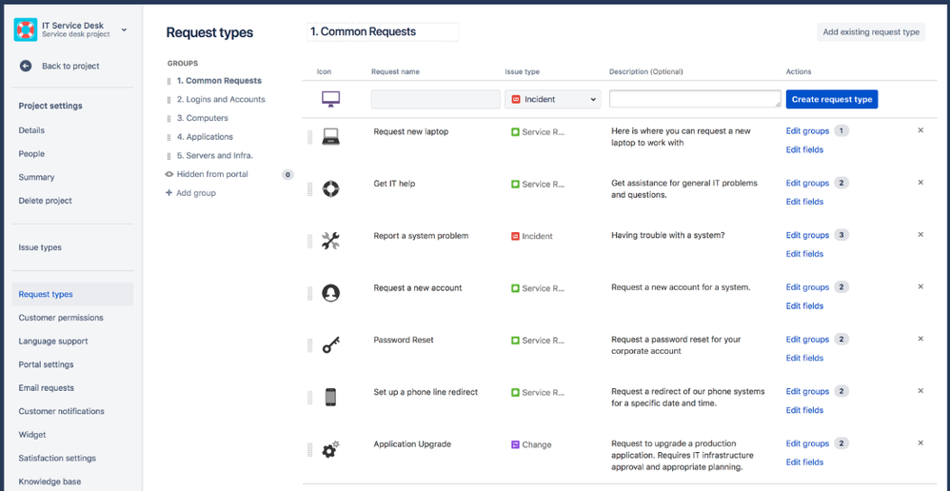Go to Email requests settings
The height and width of the screenshot is (491, 950).
tap(46, 388)
